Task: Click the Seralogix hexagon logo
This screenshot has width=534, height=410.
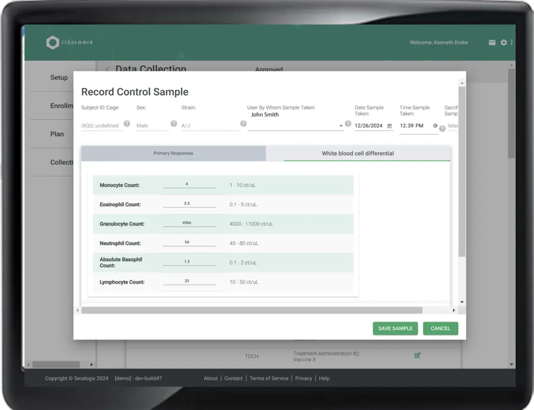Action: pyautogui.click(x=53, y=43)
